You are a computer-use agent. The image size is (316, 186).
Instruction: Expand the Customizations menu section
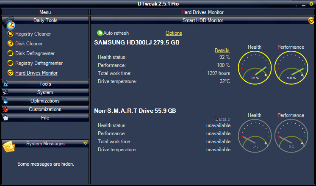(45, 109)
